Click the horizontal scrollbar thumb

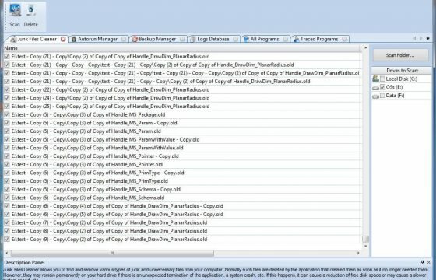[x=112, y=253]
